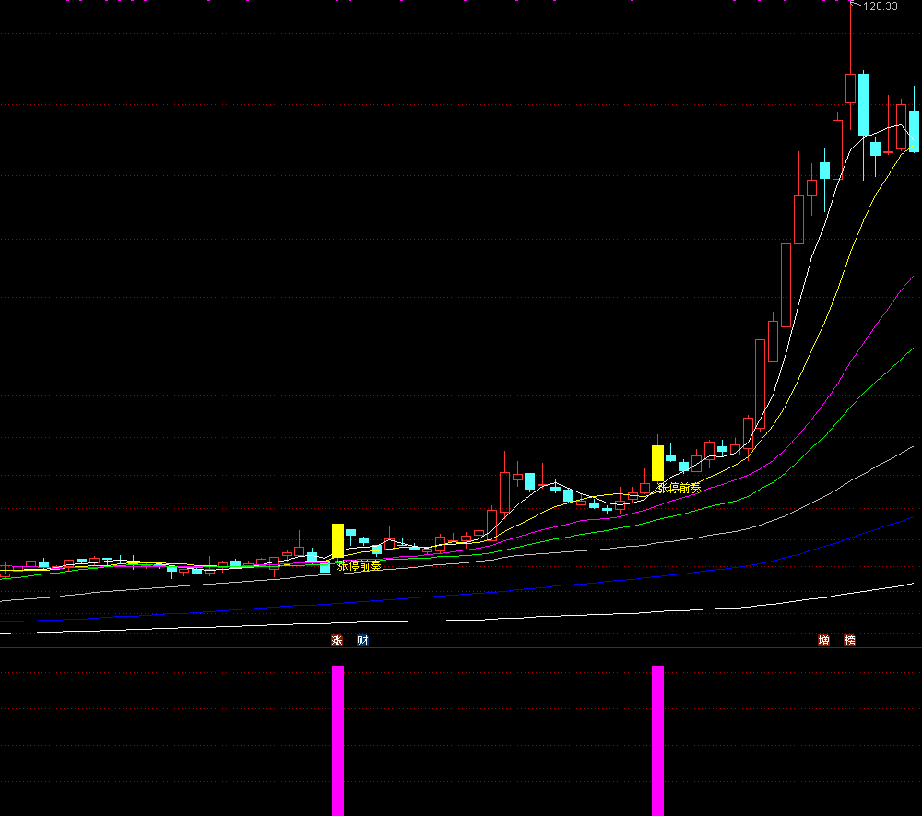Viewport: 922px width, 816px height.
Task: Open the 增 event marker
Action: click(823, 641)
